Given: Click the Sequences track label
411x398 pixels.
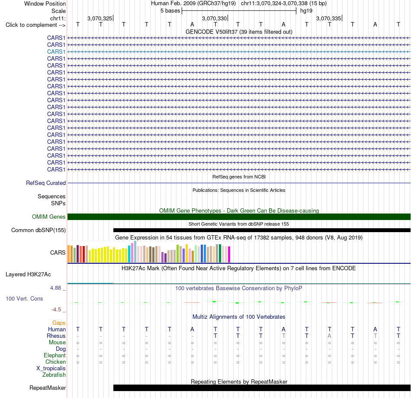Looking at the screenshot, I should (51, 196).
